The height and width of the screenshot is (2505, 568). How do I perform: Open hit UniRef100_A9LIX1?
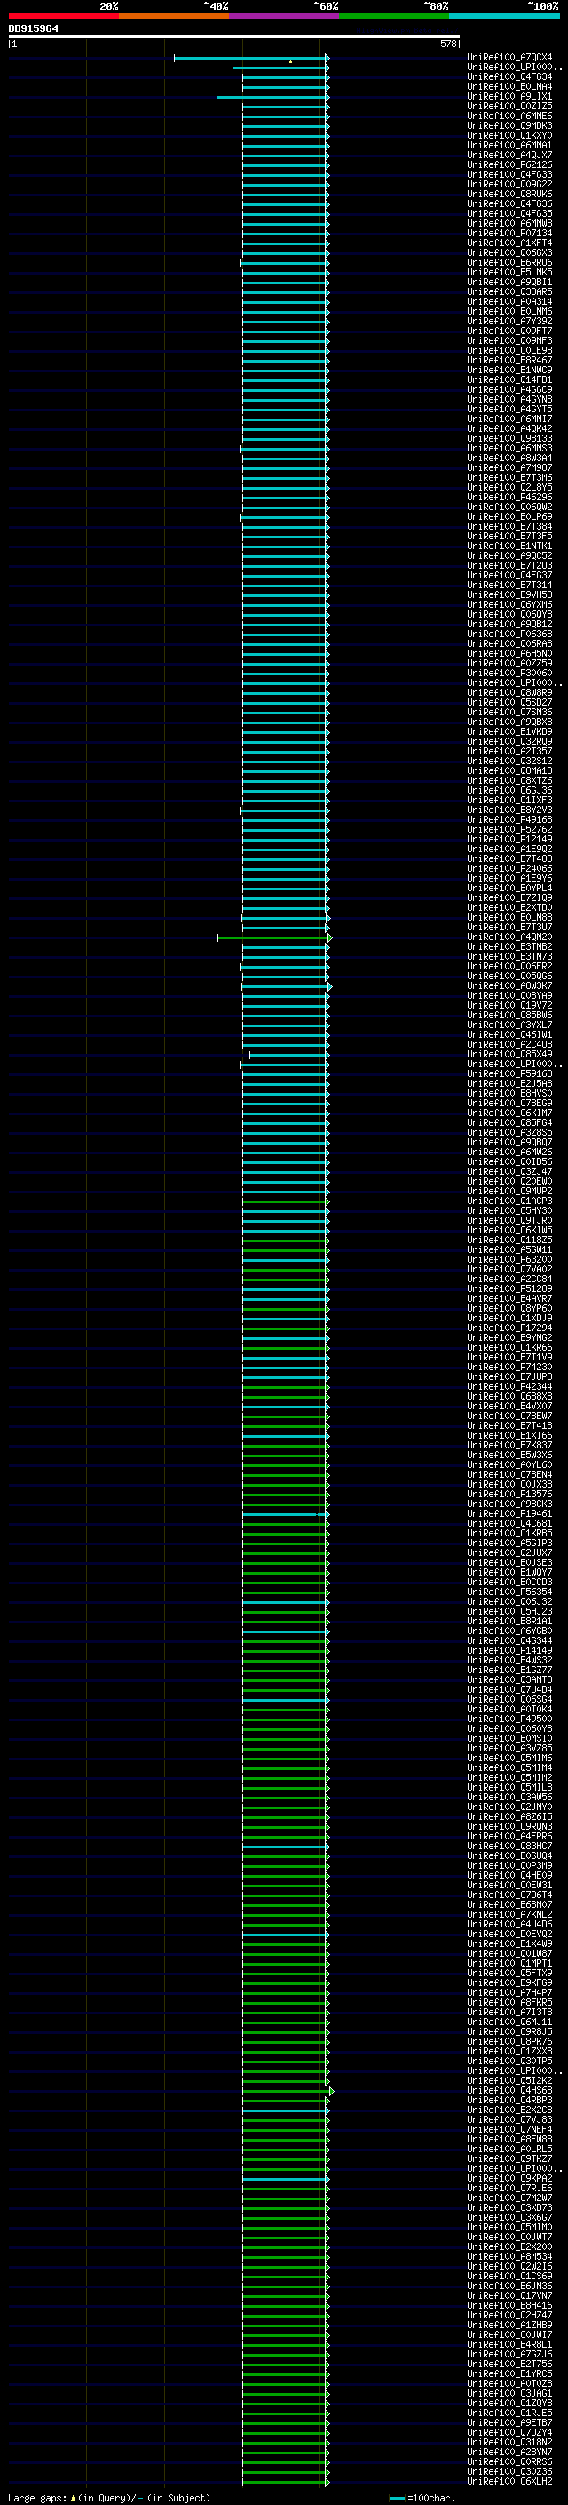coord(509,96)
